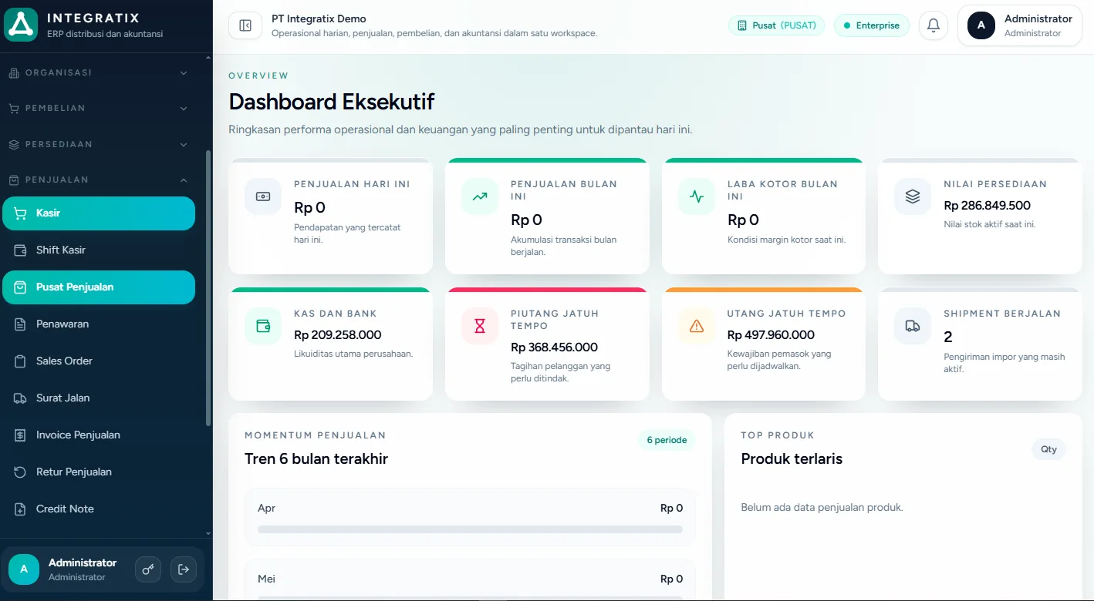This screenshot has width=1094, height=601.
Task: Click the Piutang Jatuh Tempo hourglass icon
Action: pyautogui.click(x=480, y=326)
